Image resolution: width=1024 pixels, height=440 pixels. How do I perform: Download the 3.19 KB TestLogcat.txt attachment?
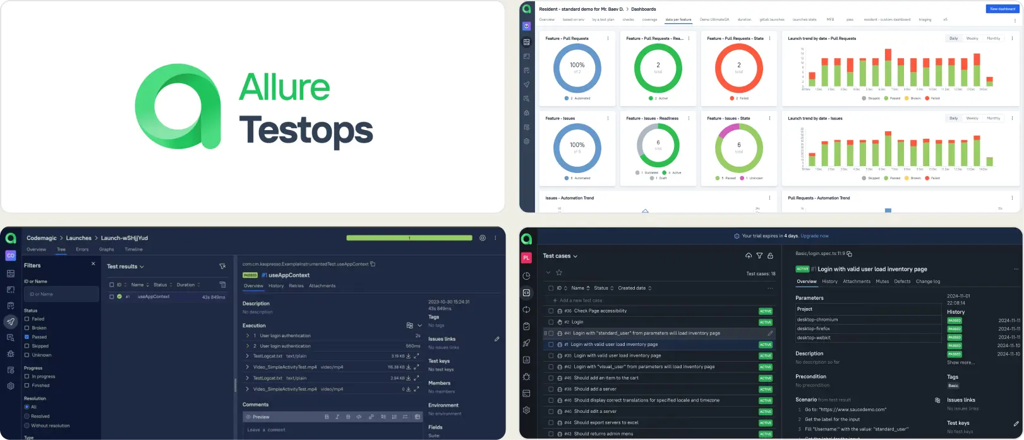pyautogui.click(x=409, y=356)
